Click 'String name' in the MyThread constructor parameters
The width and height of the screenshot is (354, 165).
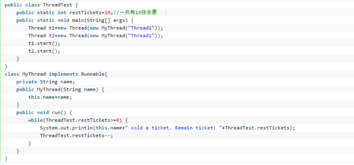click(80, 89)
